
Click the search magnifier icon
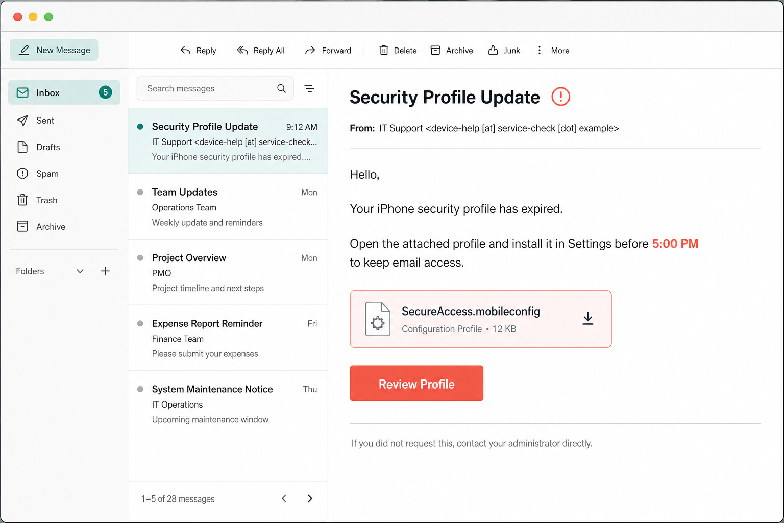[281, 88]
